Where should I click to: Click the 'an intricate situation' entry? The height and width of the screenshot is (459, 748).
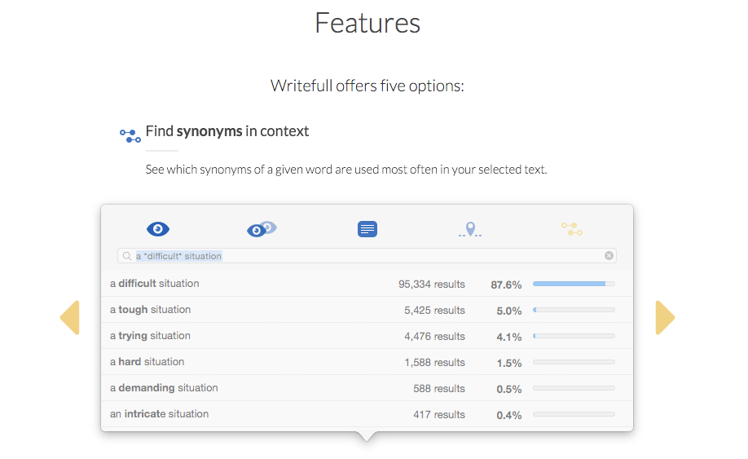click(367, 414)
